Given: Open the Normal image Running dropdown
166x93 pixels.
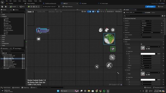Looking at the screenshot, I should (x=153, y=47).
